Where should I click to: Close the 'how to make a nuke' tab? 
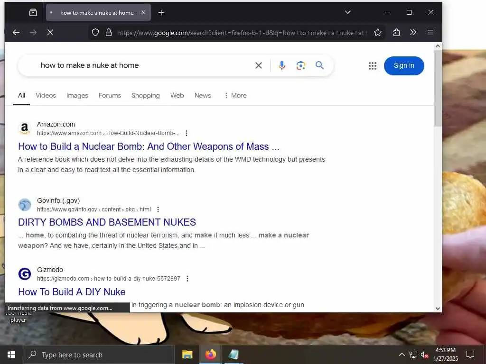coord(143,12)
